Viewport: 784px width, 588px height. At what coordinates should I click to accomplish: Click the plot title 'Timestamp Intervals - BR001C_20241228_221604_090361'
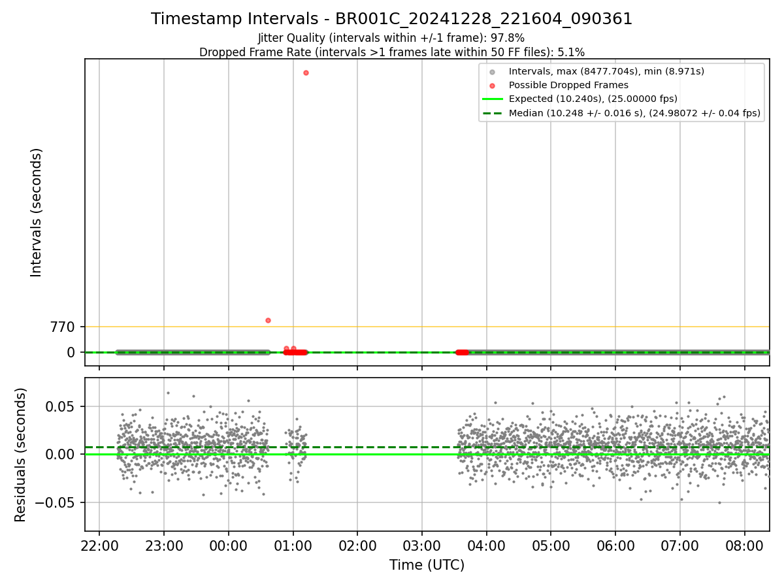tap(392, 19)
